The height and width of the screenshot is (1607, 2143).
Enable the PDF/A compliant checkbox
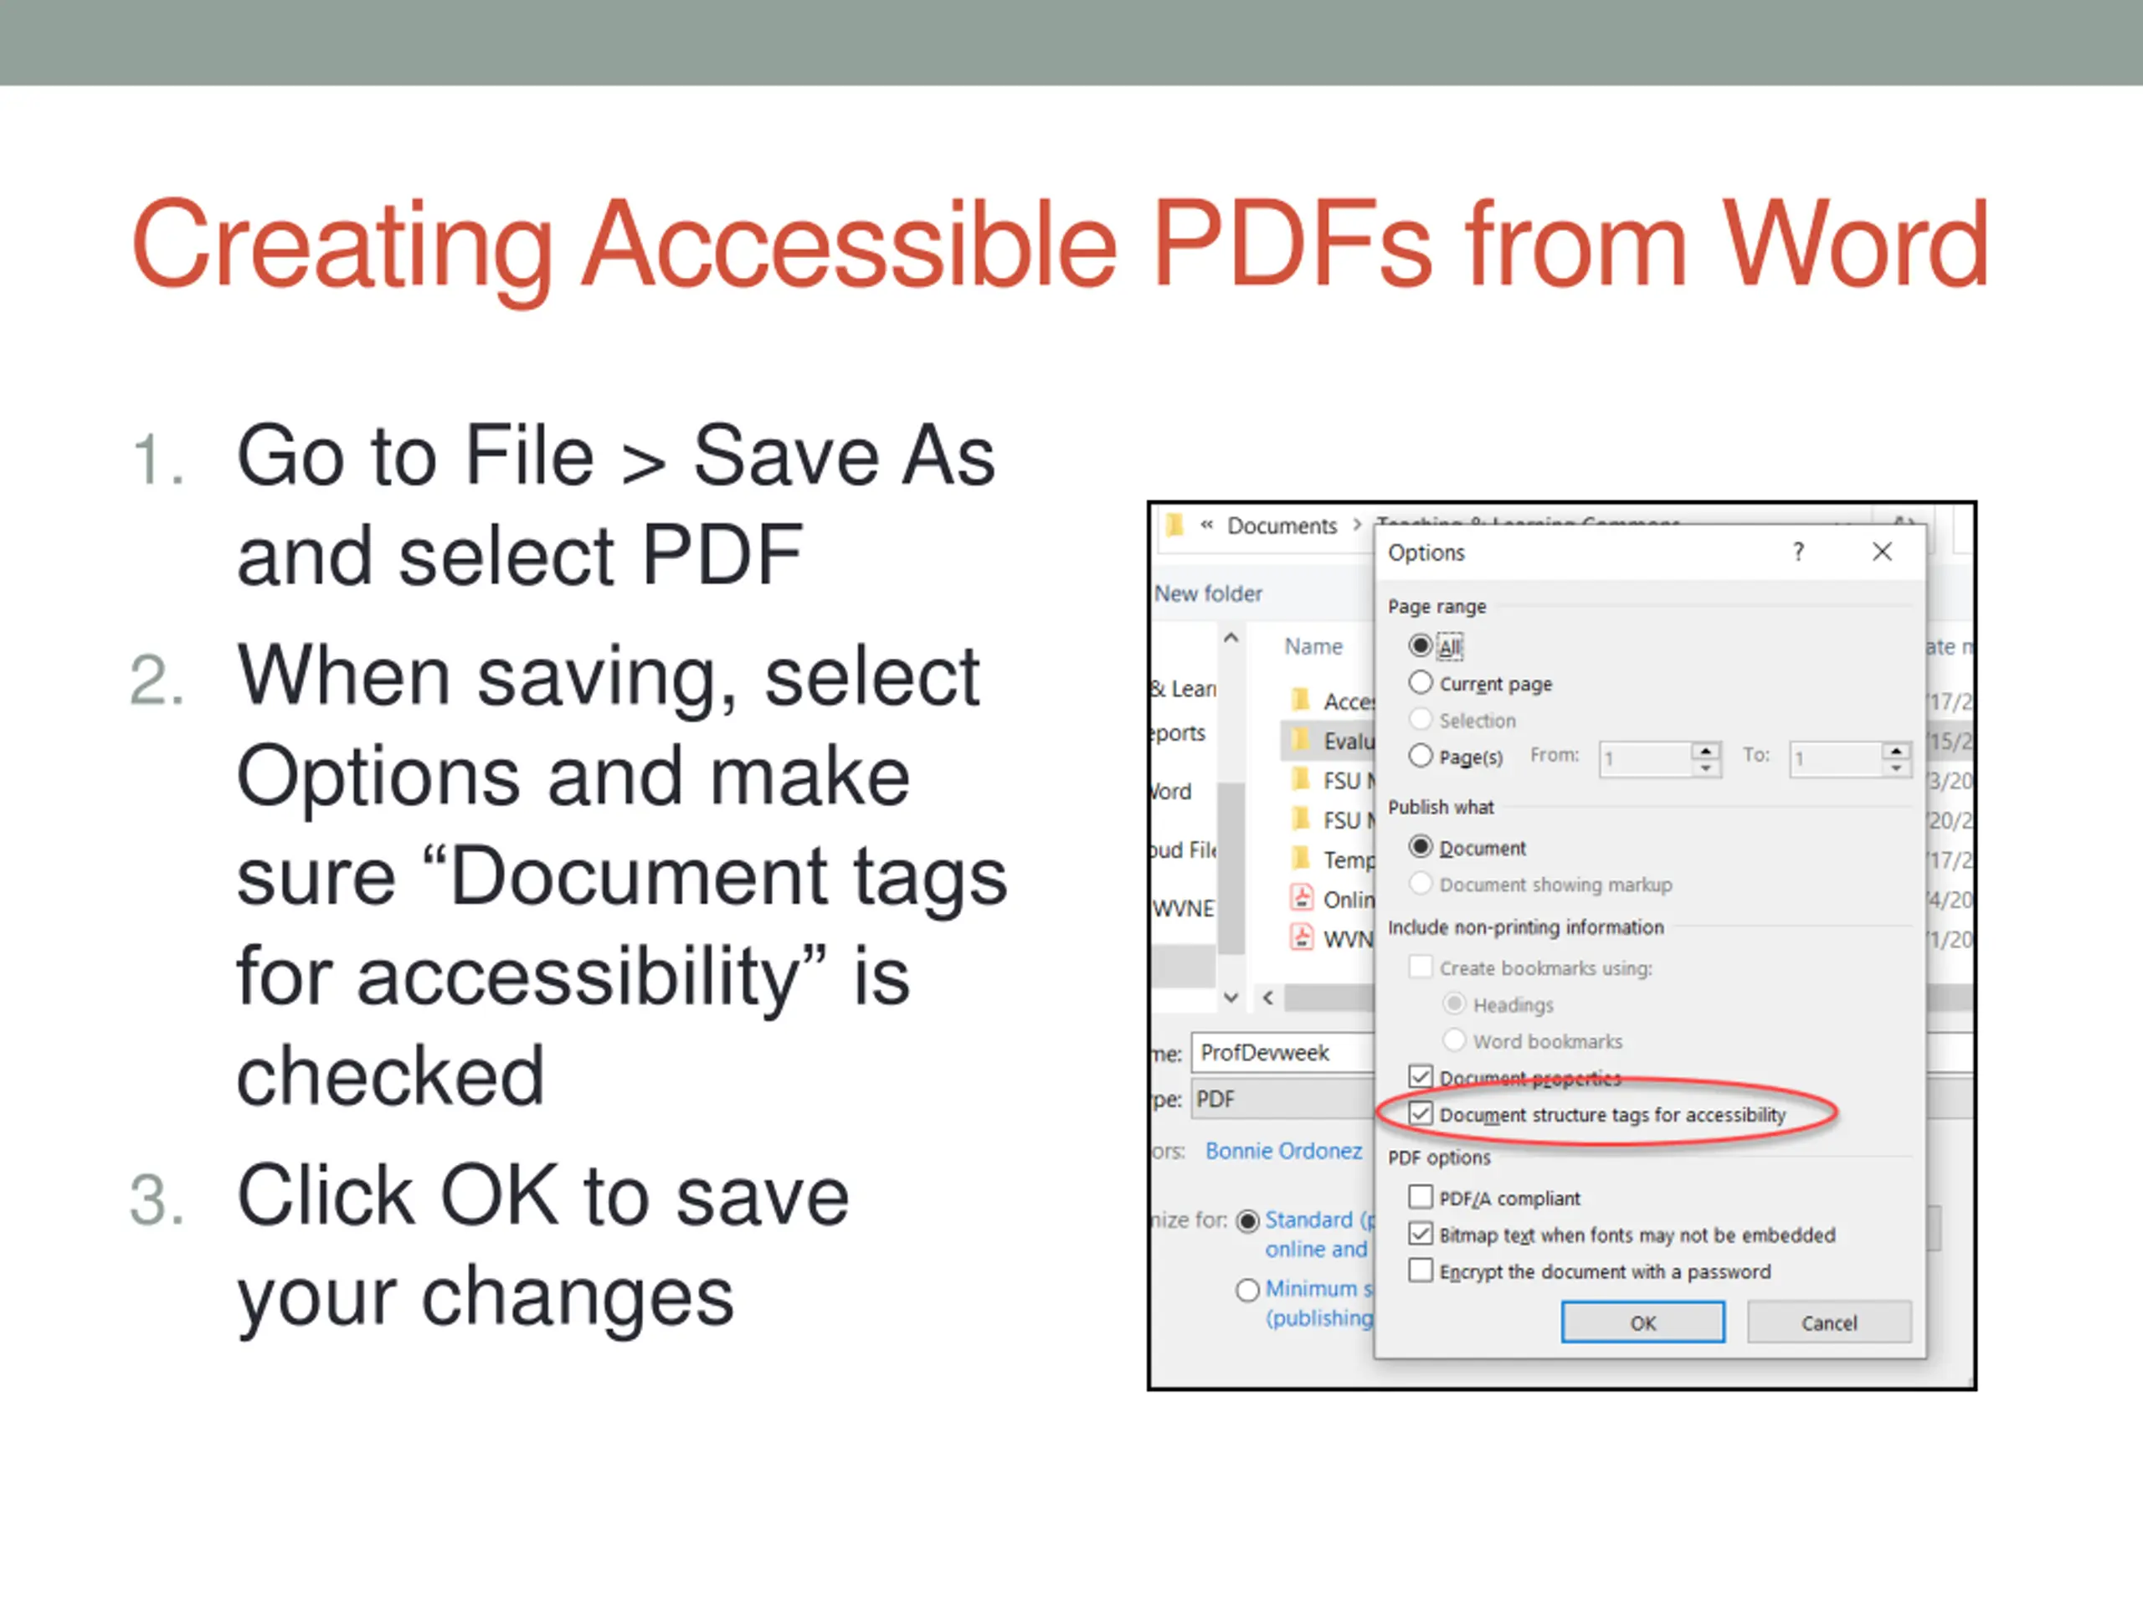pos(1421,1197)
